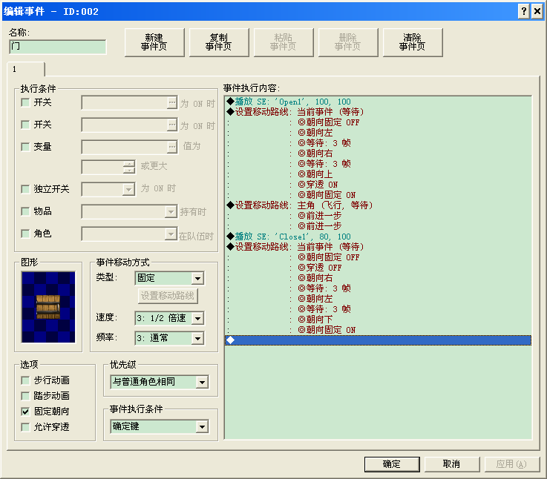Select the second ◎前进一步 line
The image size is (547, 479).
point(379,226)
